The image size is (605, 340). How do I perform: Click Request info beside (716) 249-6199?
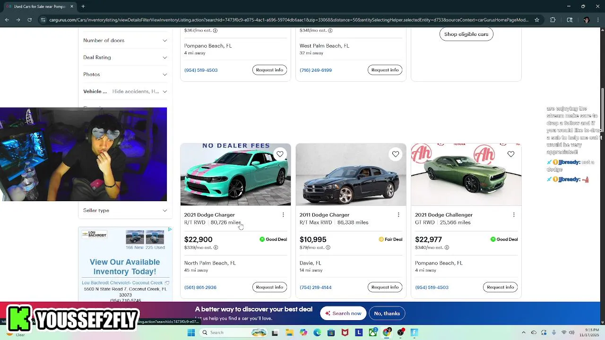pos(385,70)
